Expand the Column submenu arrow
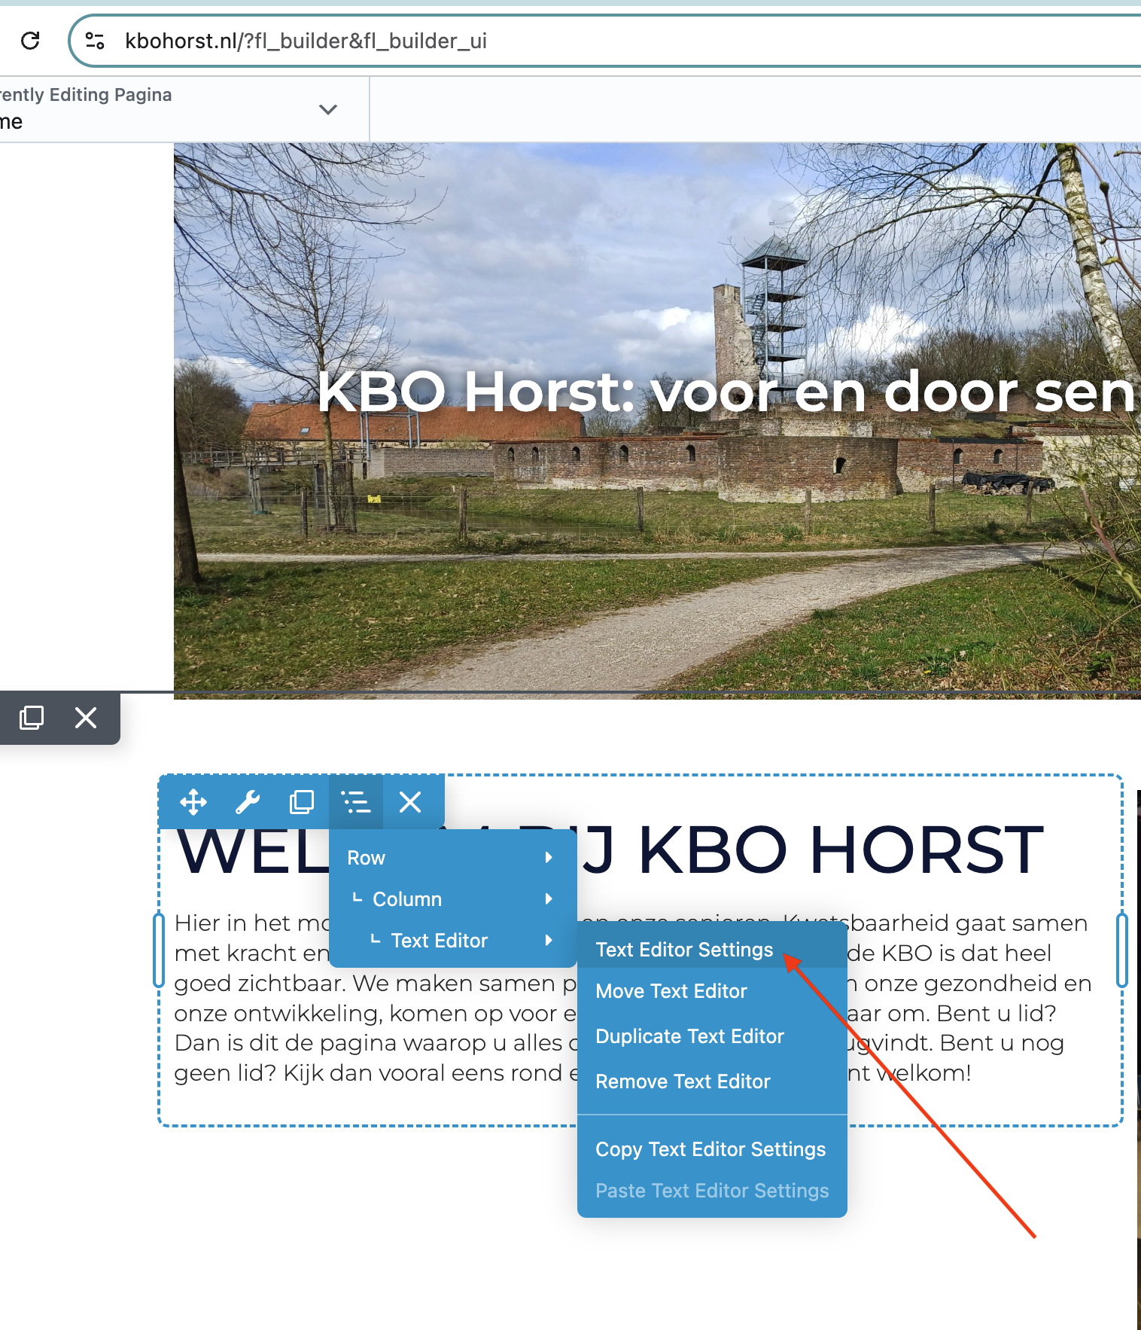The height and width of the screenshot is (1330, 1141). pos(549,899)
